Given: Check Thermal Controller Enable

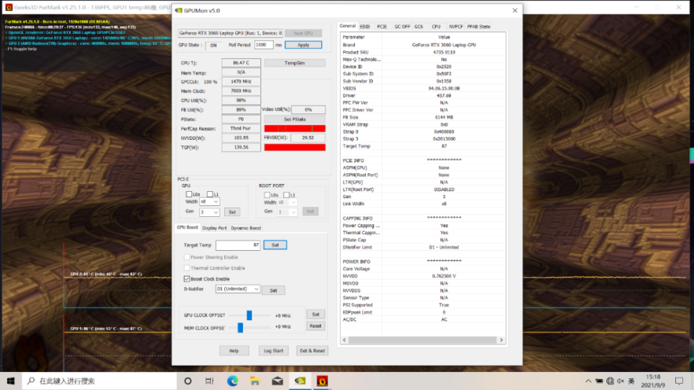Looking at the screenshot, I should tap(187, 268).
